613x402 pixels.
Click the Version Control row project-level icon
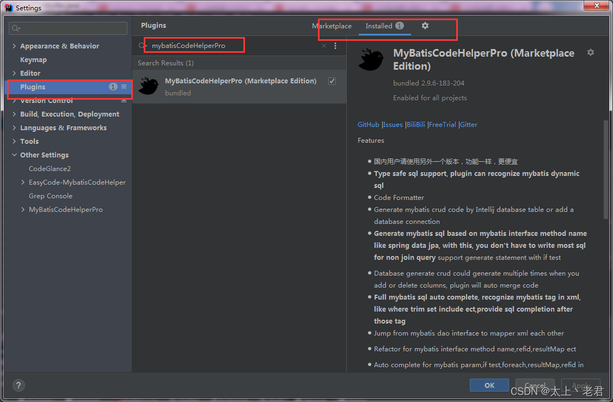(124, 100)
